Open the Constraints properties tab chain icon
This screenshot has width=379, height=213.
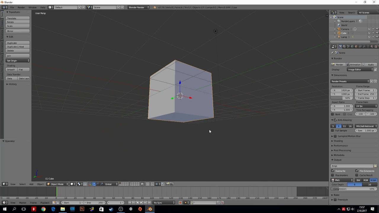[x=360, y=46]
